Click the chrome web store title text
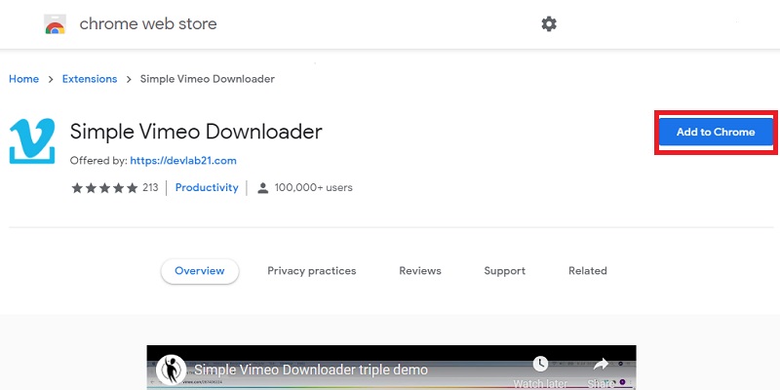 [148, 23]
